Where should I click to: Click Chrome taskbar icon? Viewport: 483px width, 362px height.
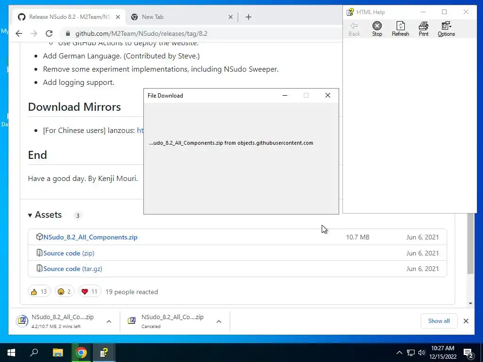(x=81, y=353)
